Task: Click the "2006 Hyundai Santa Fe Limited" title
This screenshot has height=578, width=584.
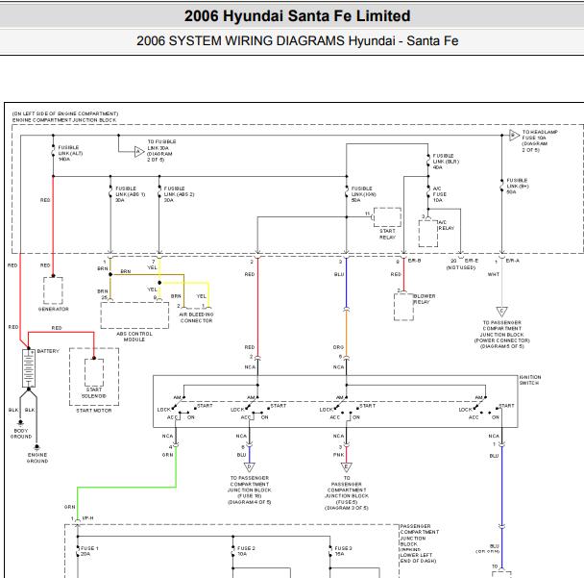Action: (x=297, y=16)
